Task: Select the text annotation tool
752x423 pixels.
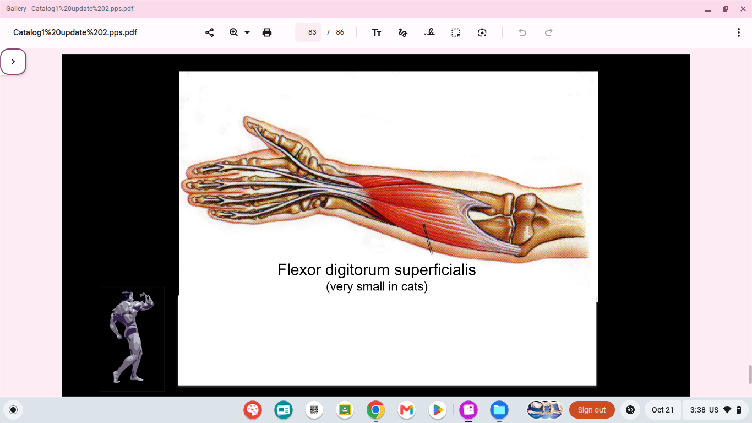Action: 377,32
